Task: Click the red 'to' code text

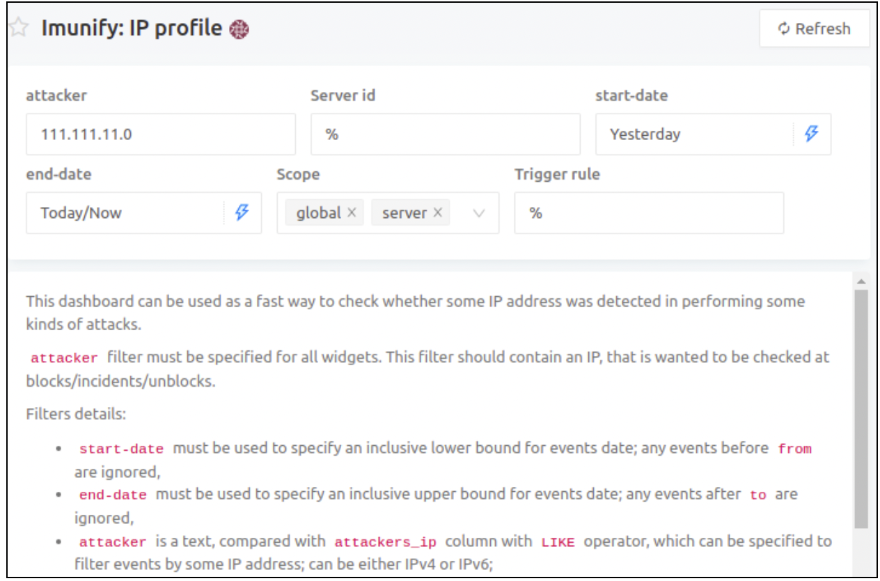Action: pos(758,495)
